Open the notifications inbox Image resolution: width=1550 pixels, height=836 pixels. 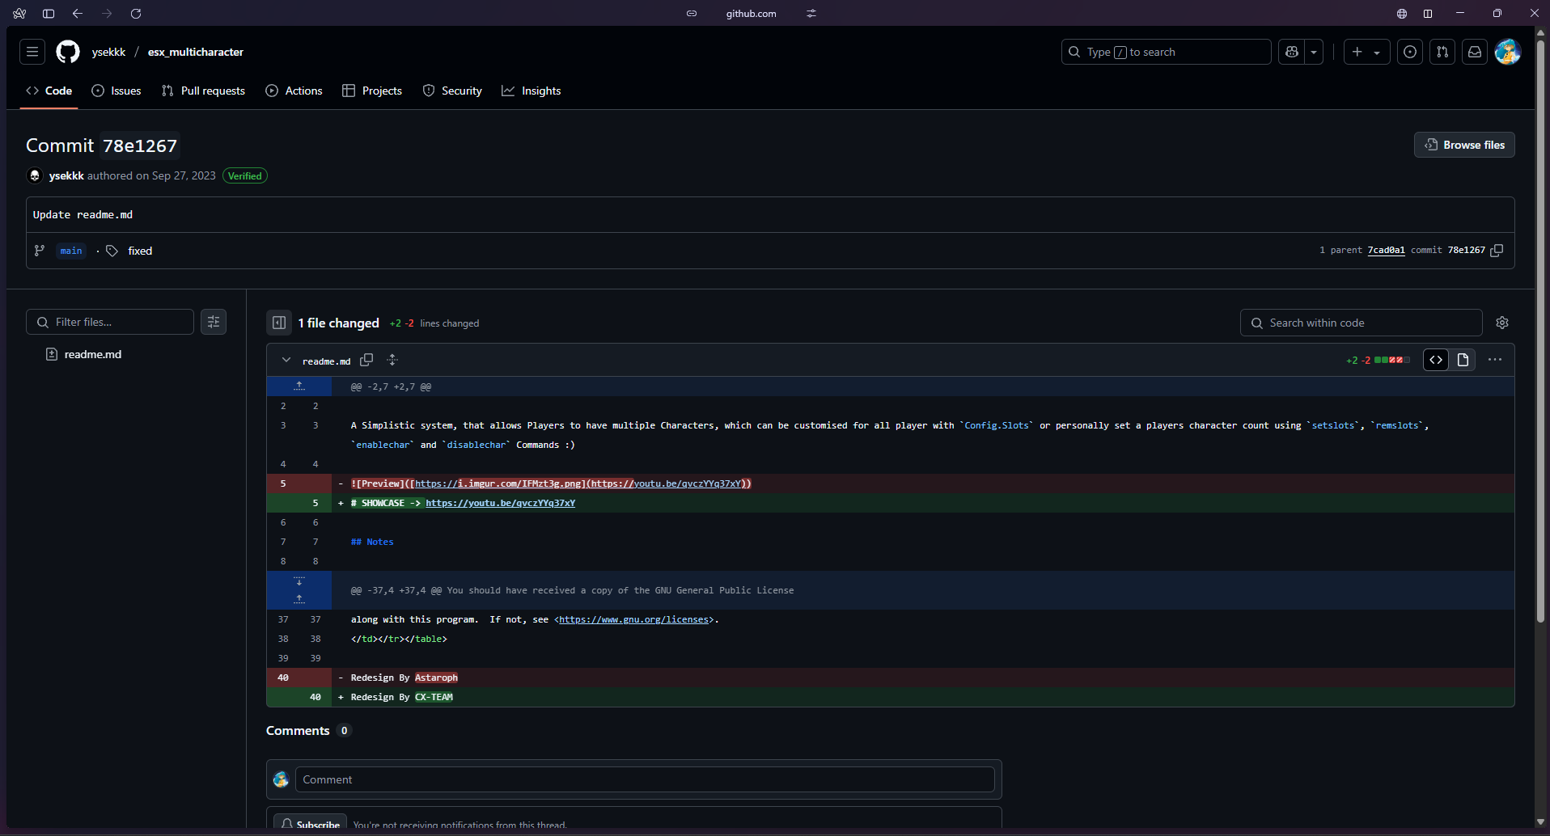pyautogui.click(x=1475, y=52)
